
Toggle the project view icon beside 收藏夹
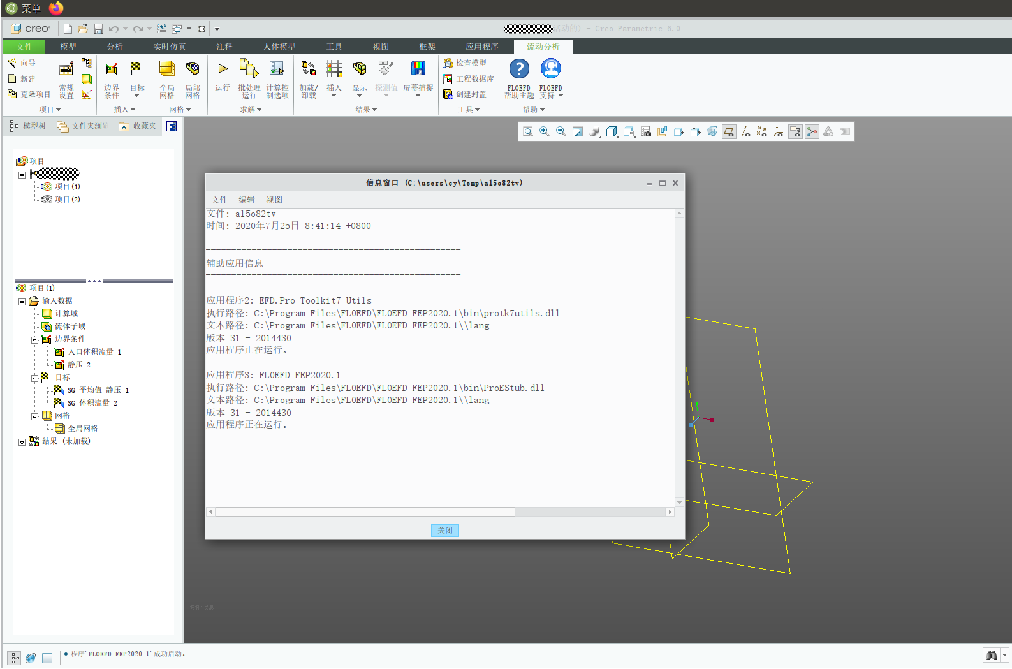pos(172,126)
